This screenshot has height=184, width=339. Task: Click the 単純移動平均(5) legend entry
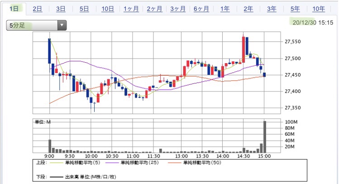pos(75,162)
